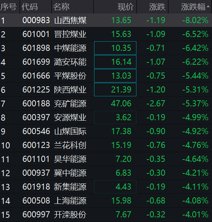Screen dimensions: 212x222
Task: Click price cell 21.39
Action: click(115, 90)
